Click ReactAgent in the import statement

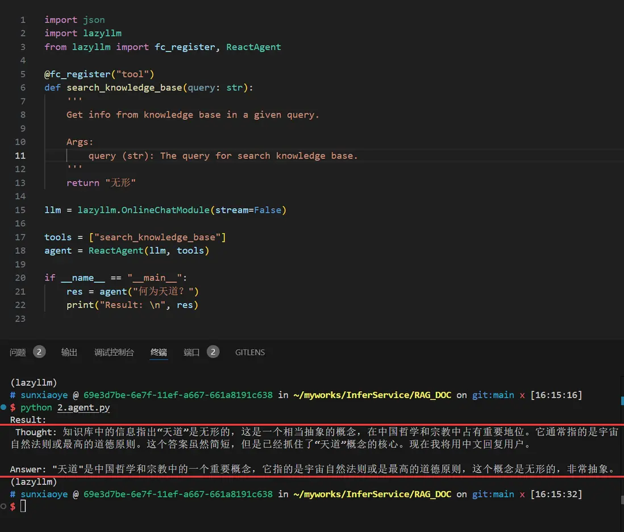tap(253, 47)
